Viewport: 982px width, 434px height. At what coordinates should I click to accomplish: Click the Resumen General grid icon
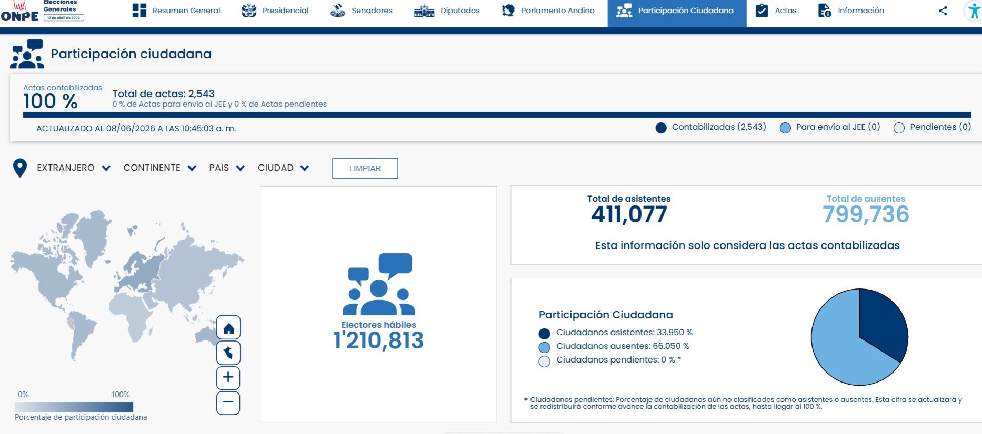139,11
